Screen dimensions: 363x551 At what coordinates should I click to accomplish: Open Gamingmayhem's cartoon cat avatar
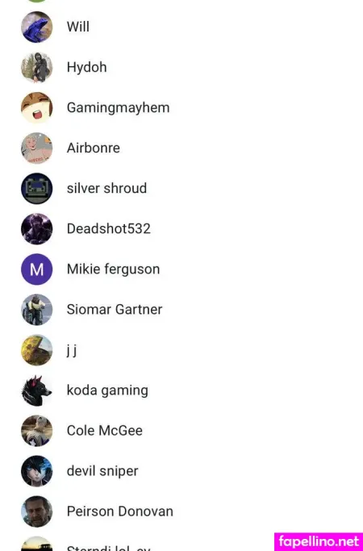(36, 107)
